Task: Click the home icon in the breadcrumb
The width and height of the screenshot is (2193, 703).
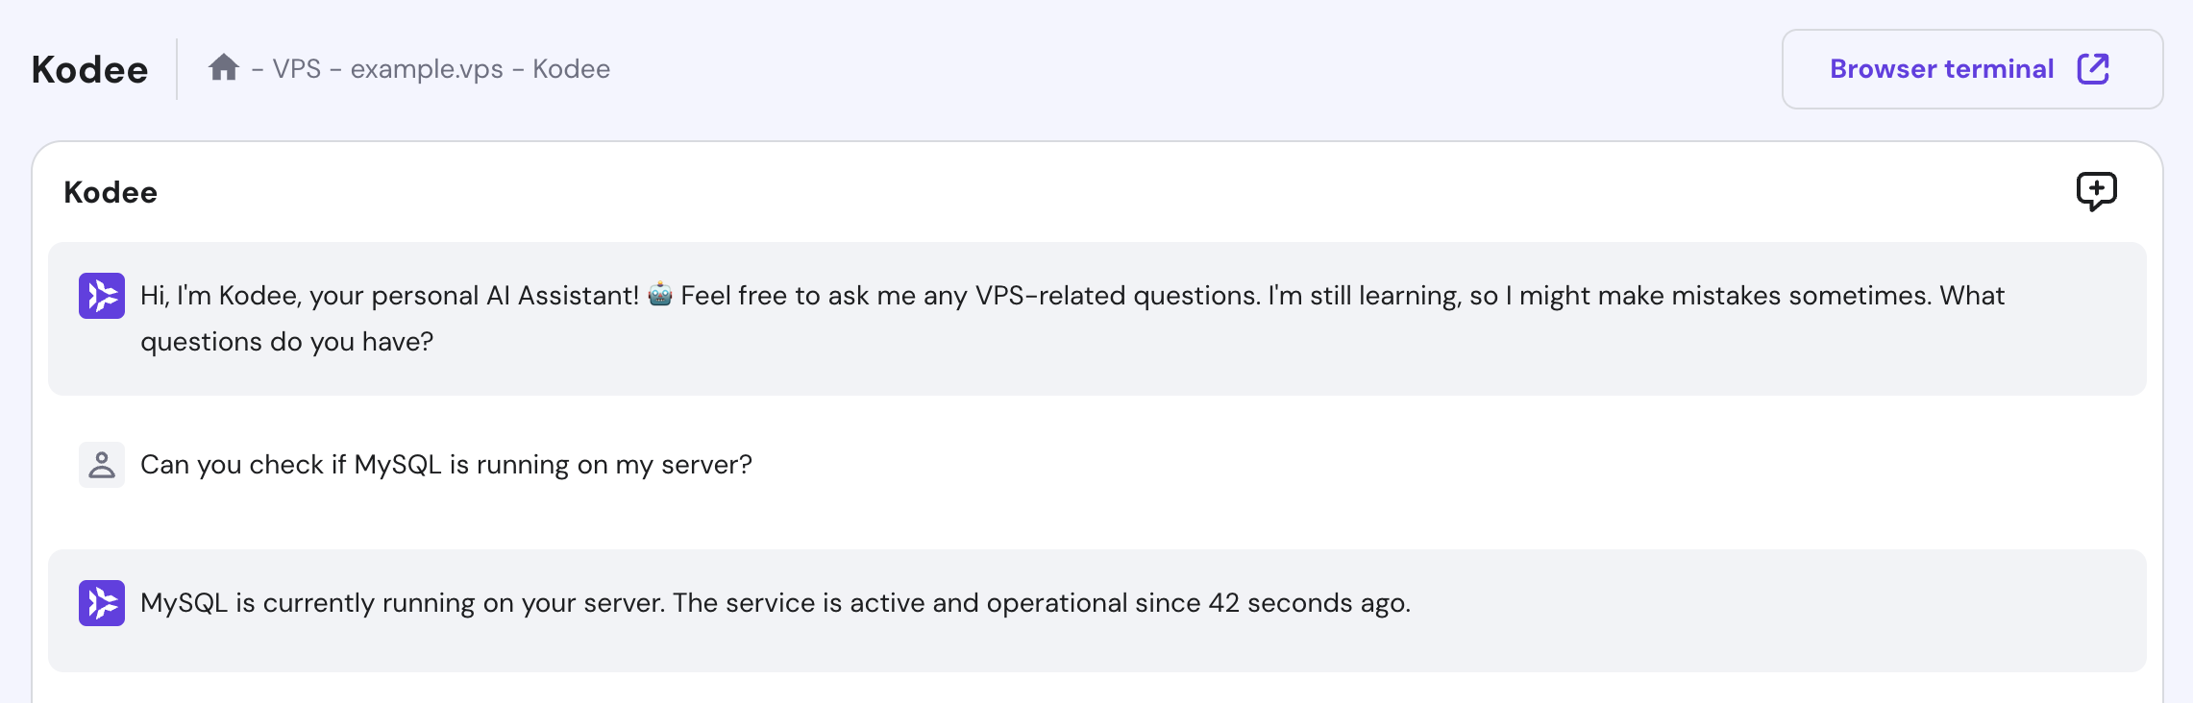Action: click(223, 68)
